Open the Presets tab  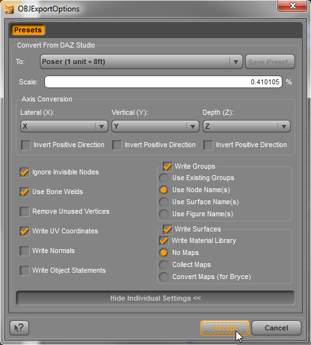(x=28, y=30)
